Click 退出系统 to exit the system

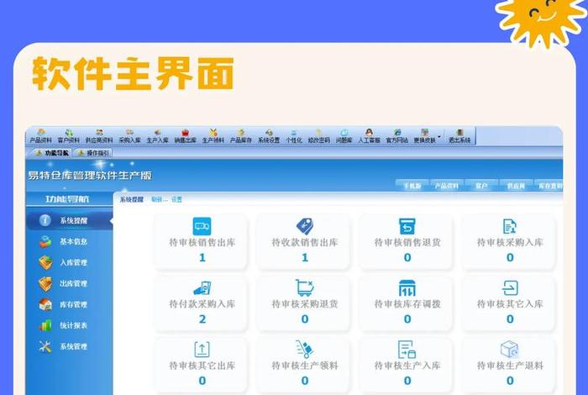click(x=459, y=136)
